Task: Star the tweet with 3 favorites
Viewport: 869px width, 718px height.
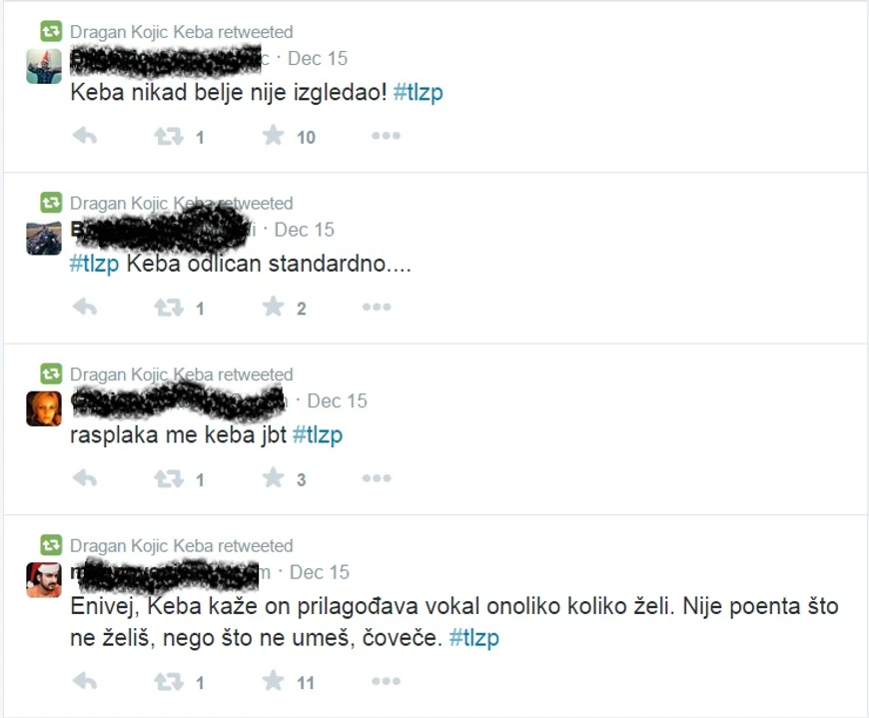Action: tap(274, 477)
